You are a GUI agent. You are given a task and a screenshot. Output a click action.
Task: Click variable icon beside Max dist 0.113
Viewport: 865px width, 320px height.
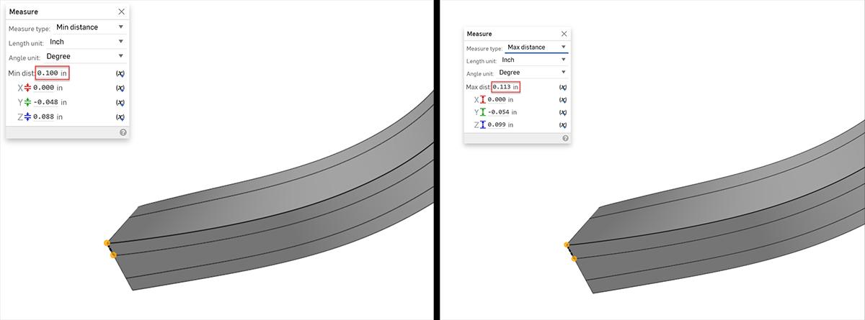click(x=563, y=87)
